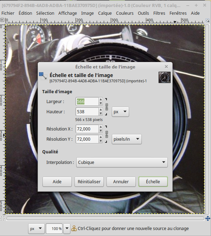Open the px size unit dropdown
Screen dimensions: 211x236
coord(120,112)
